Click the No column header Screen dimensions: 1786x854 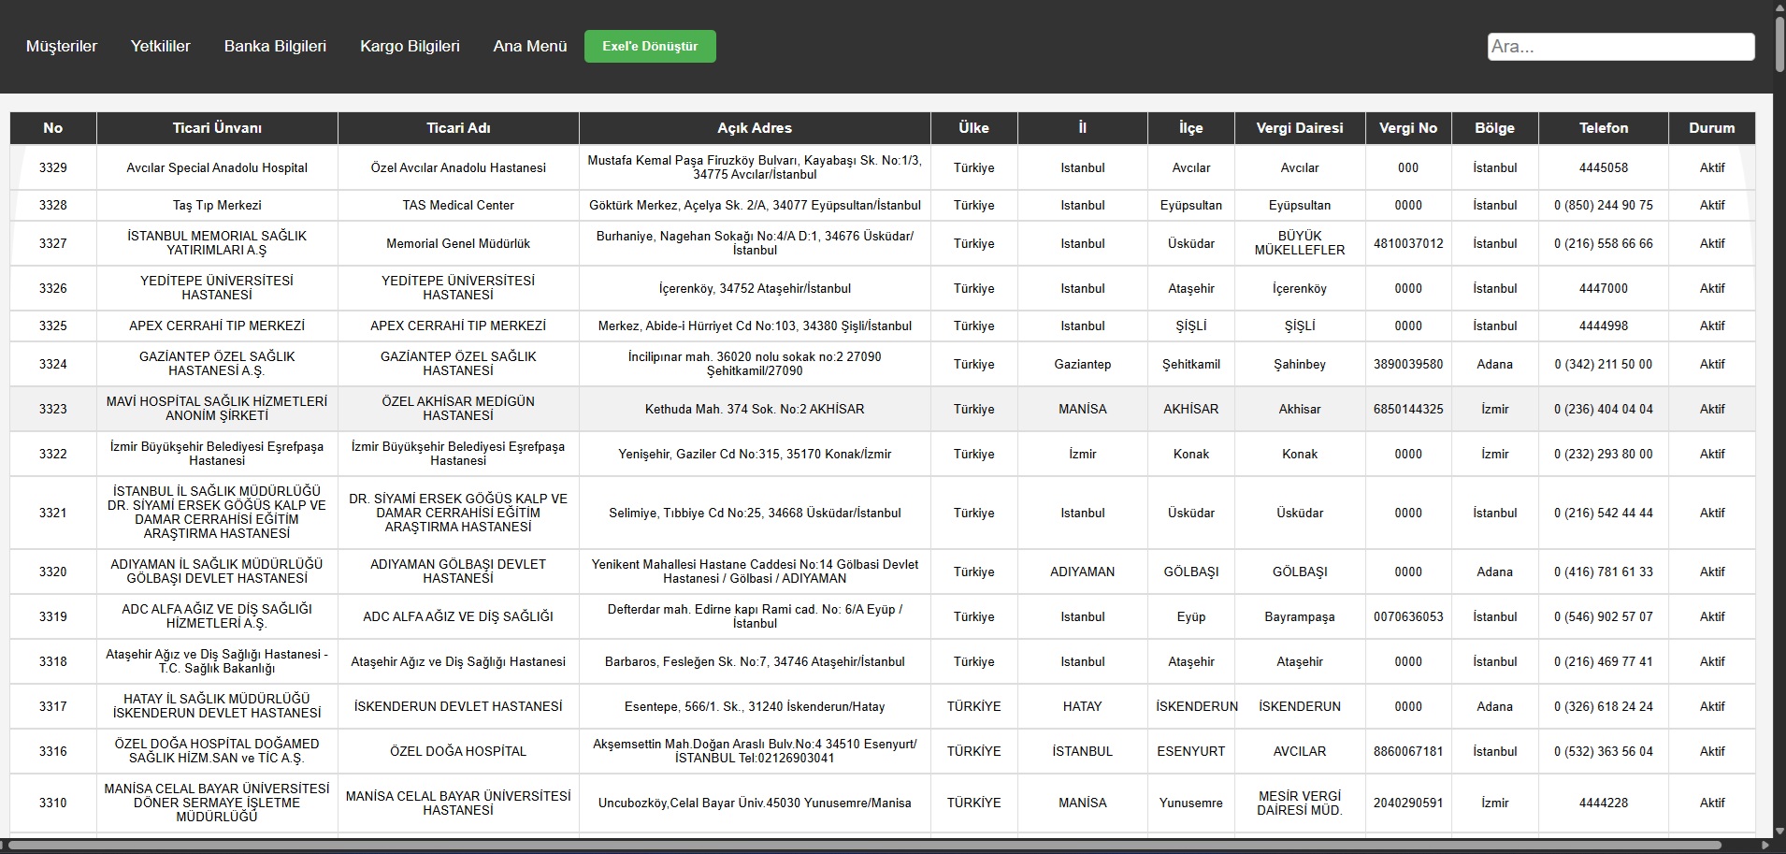(53, 128)
